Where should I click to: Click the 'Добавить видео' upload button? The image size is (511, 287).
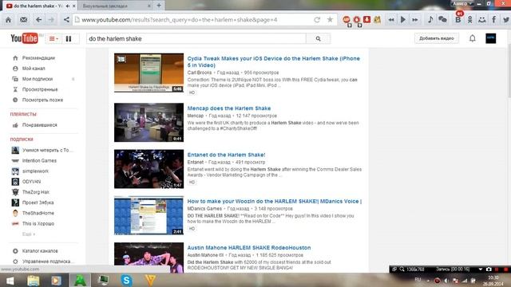tap(437, 38)
